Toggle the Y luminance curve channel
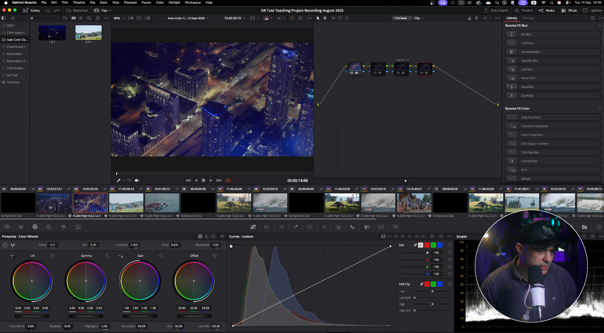Screen dimensions: 604x333 coord(421,245)
